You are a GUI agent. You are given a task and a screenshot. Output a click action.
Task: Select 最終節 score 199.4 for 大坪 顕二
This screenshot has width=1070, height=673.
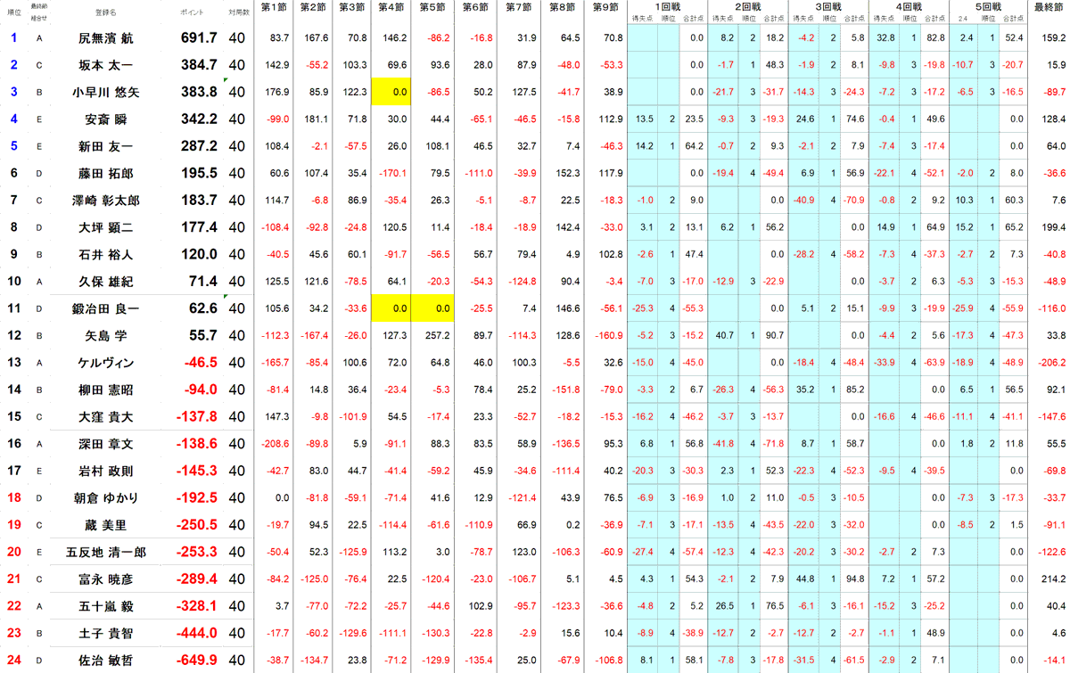(1052, 228)
